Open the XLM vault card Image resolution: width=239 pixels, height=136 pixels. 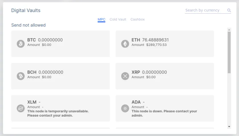pyautogui.click(x=60, y=108)
